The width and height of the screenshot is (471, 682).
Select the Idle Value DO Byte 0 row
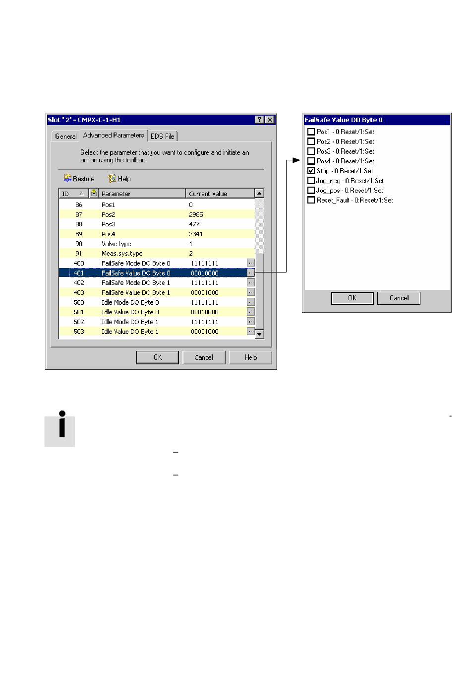click(x=157, y=312)
